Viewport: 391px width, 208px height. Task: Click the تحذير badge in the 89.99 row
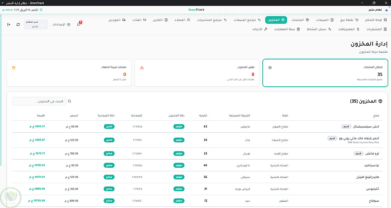coord(109,126)
